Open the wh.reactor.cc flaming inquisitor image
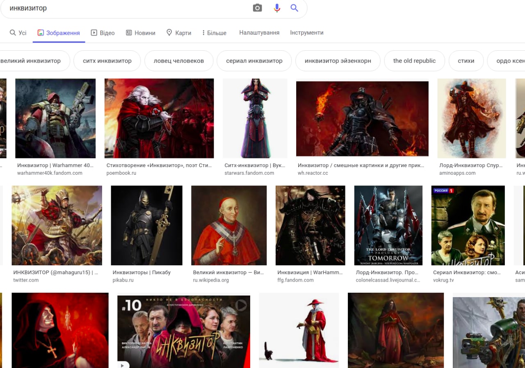525x368 pixels. tap(362, 119)
